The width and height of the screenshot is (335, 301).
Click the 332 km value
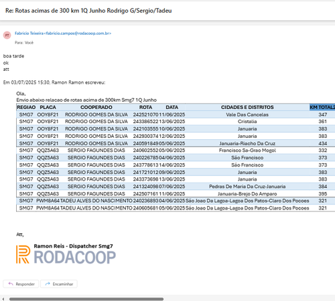point(323,150)
